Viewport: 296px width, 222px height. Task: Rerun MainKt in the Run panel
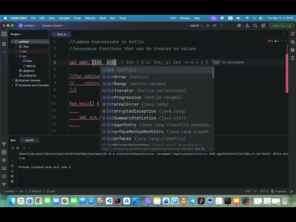point(12,148)
